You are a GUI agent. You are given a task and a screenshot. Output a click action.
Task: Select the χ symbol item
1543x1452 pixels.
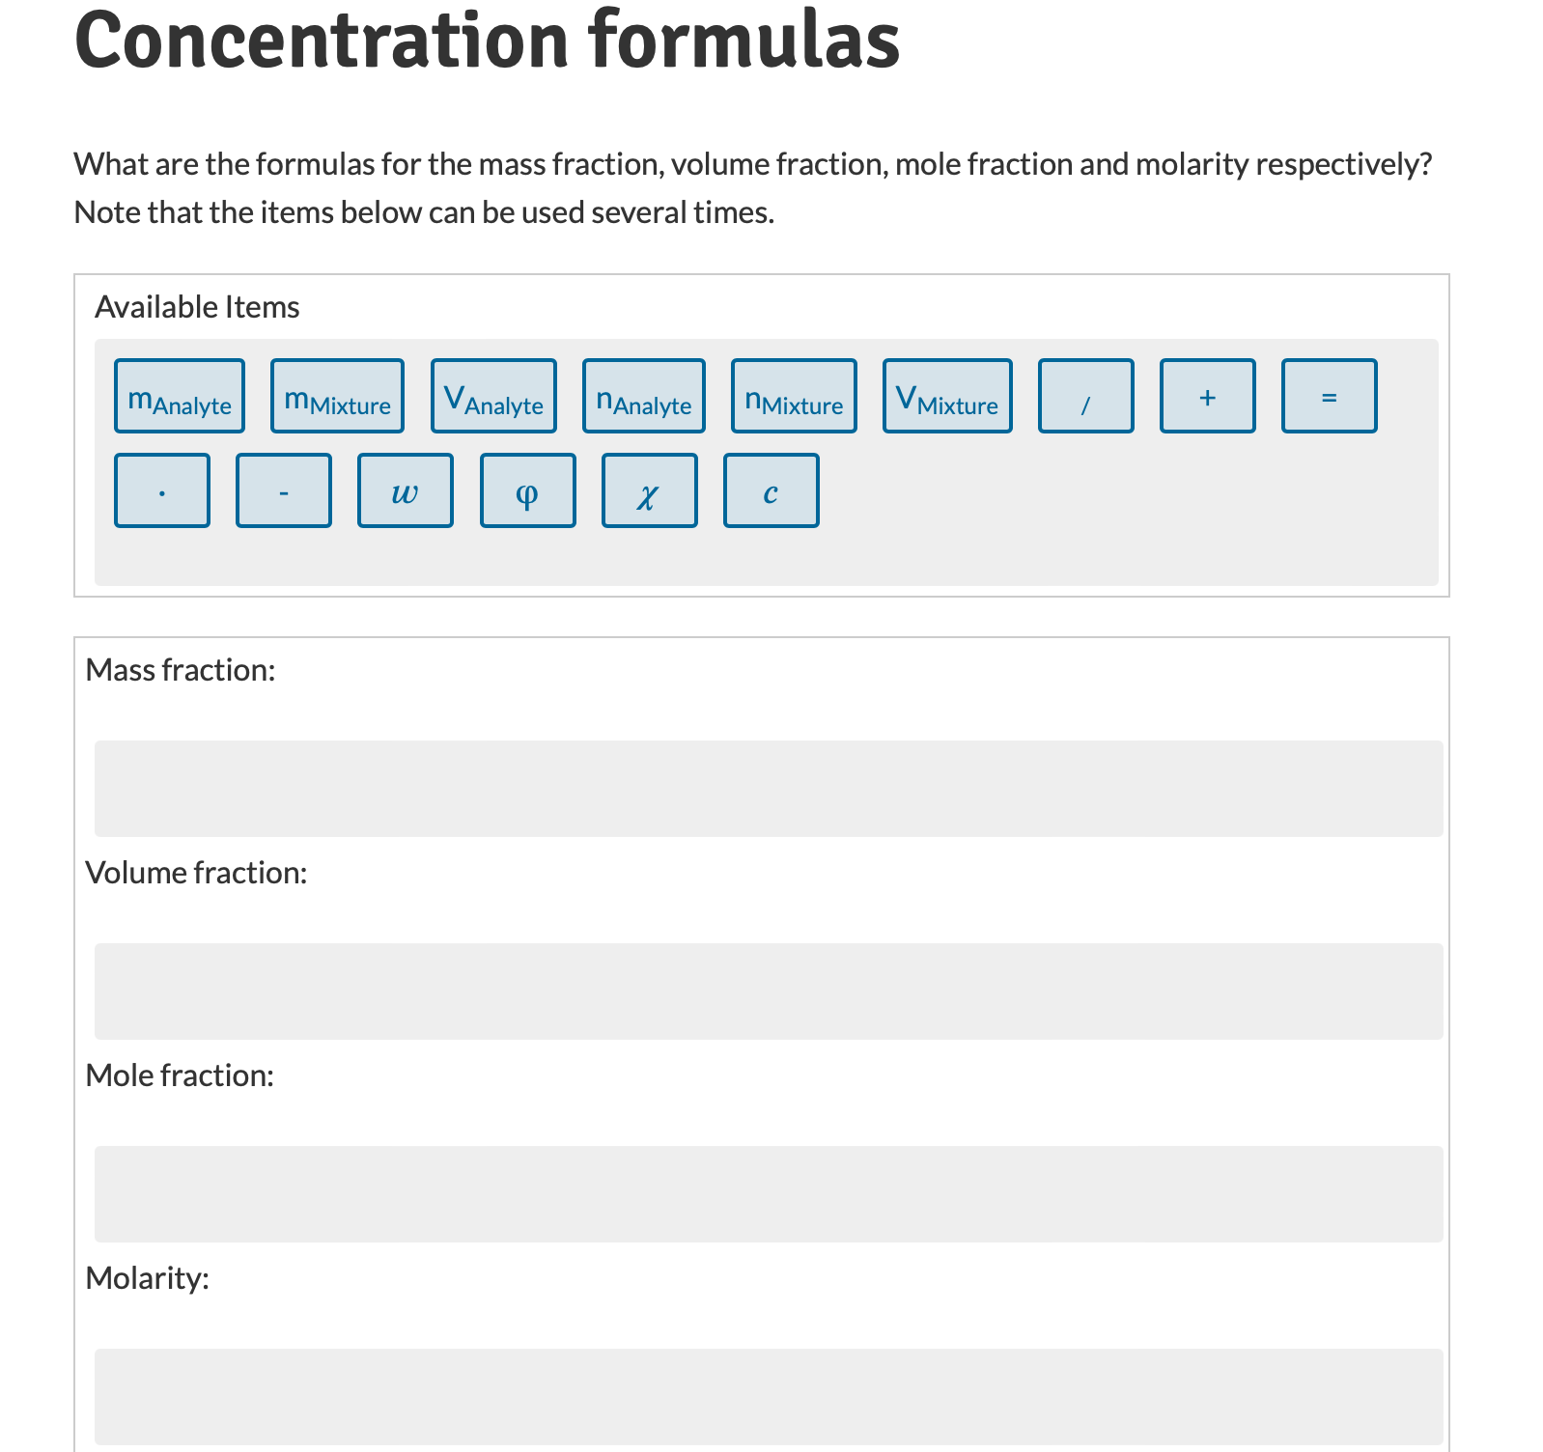648,490
